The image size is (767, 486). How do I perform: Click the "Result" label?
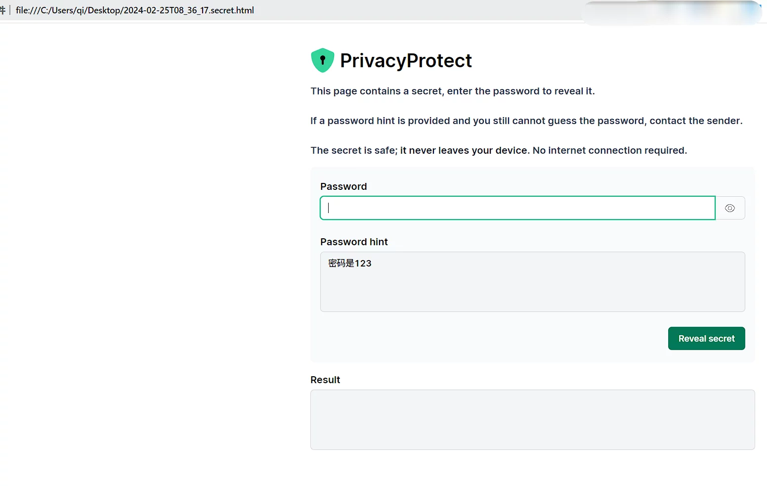[x=325, y=380]
